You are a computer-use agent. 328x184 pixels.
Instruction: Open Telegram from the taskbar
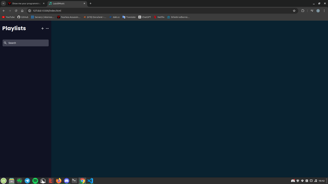tap(27, 181)
